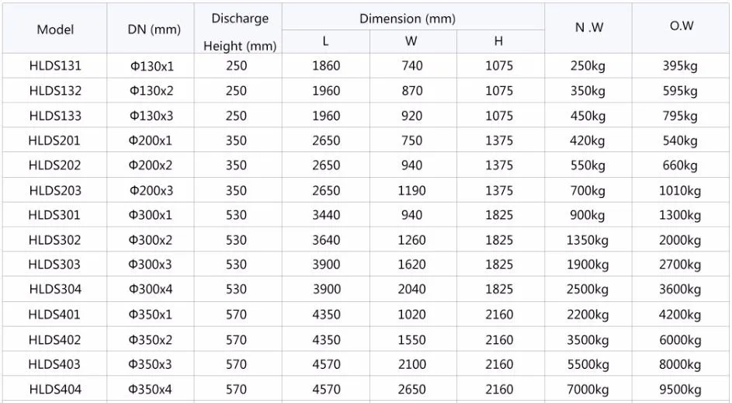Click the 1190 width value cell
Viewport: 732px width, 403px height.
[x=411, y=190]
